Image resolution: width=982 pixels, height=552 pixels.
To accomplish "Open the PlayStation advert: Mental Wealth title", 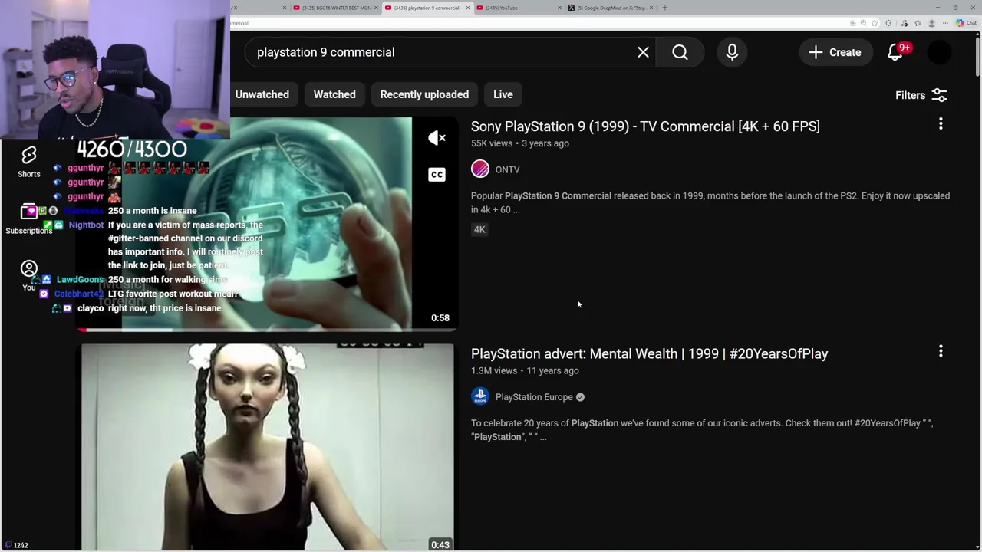I will 649,353.
